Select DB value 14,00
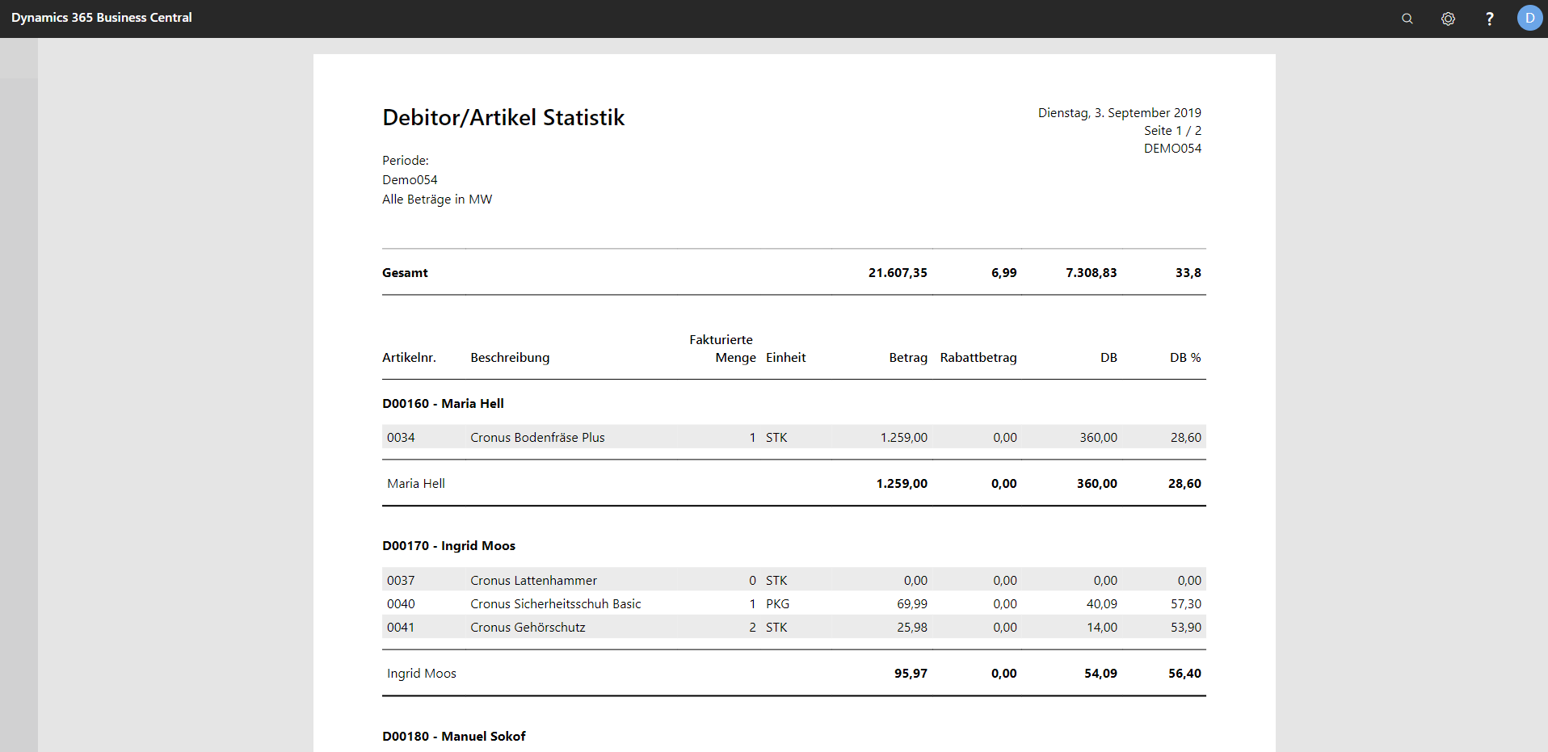 point(1102,628)
